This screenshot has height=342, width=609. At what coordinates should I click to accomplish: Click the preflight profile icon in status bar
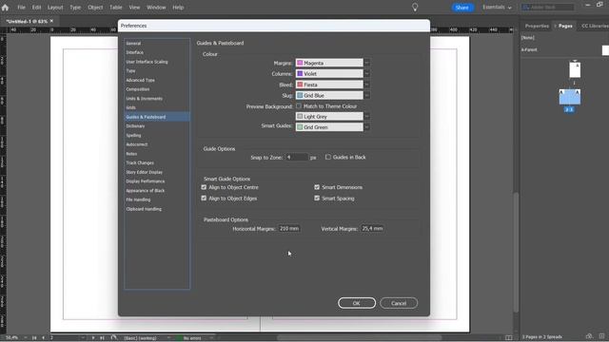coord(114,338)
